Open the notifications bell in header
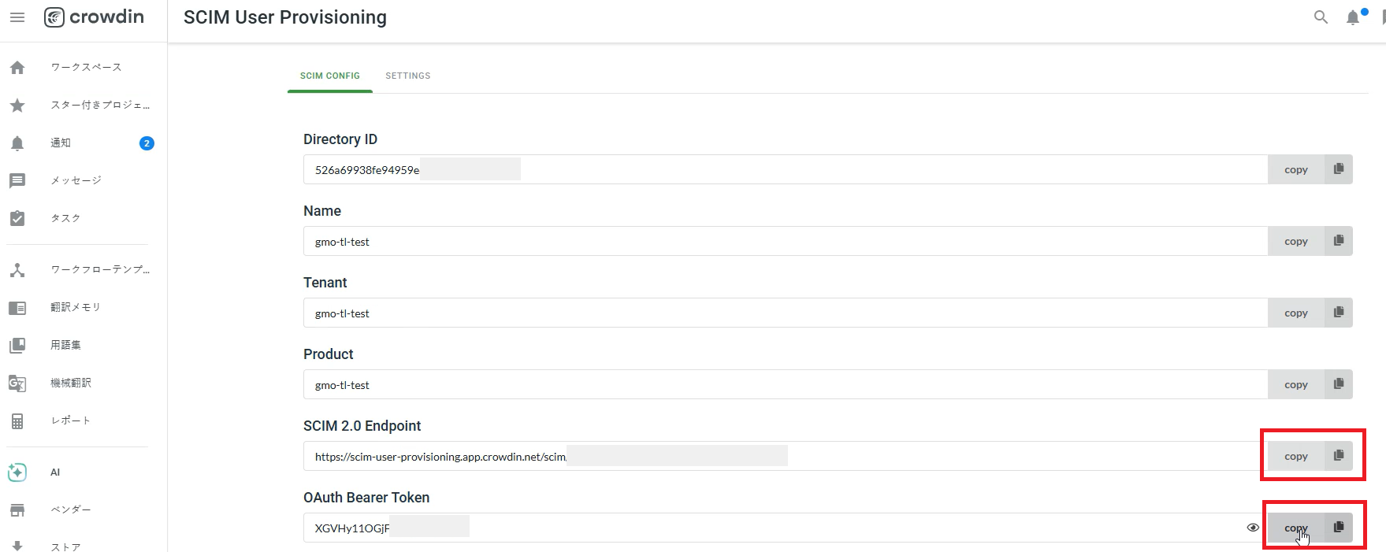1386x552 pixels. click(1353, 17)
